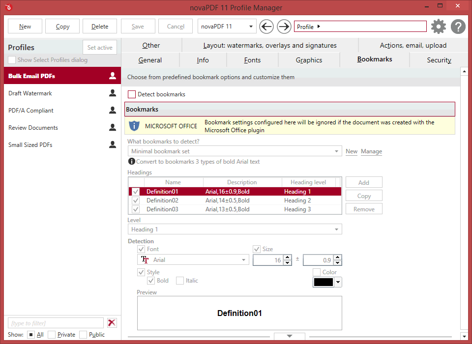Click the toolbar Copy profile button
Viewport: 472px width, 344px height.
point(62,27)
